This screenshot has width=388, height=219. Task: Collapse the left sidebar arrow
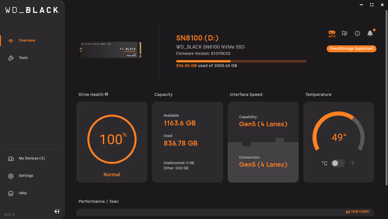[57, 211]
